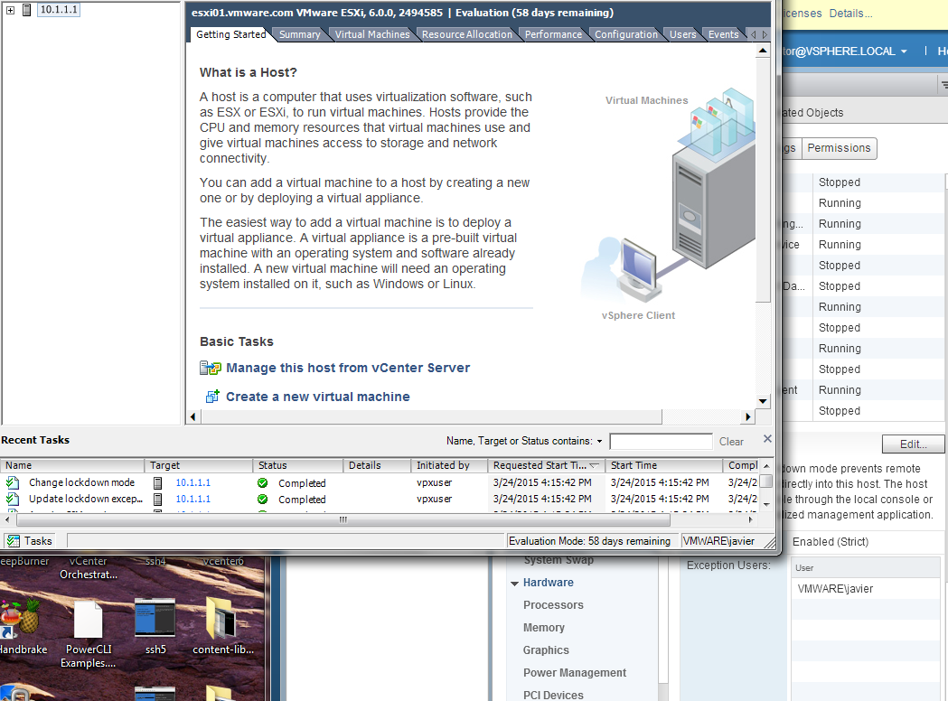Switch to the Getting Started tab
The image size is (948, 701).
pyautogui.click(x=230, y=34)
